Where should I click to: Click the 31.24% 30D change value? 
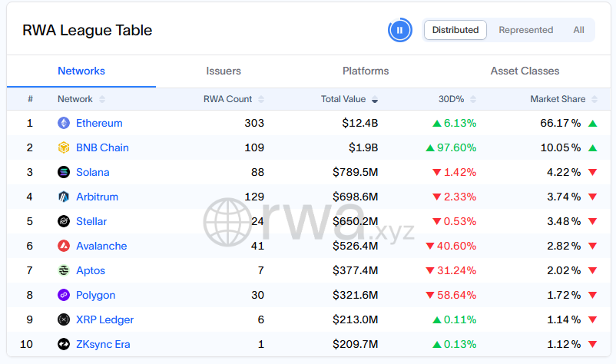(456, 270)
